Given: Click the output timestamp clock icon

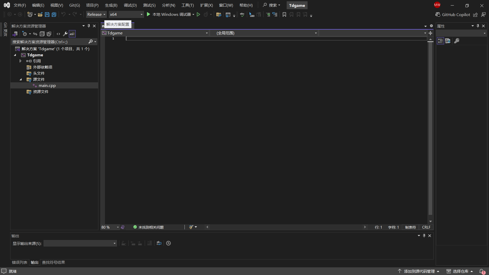Looking at the screenshot, I should (168, 243).
